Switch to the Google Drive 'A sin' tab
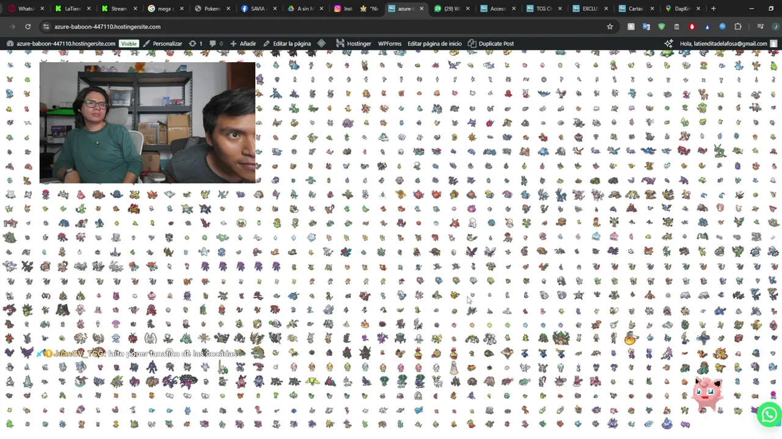782x439 pixels. tap(305, 9)
